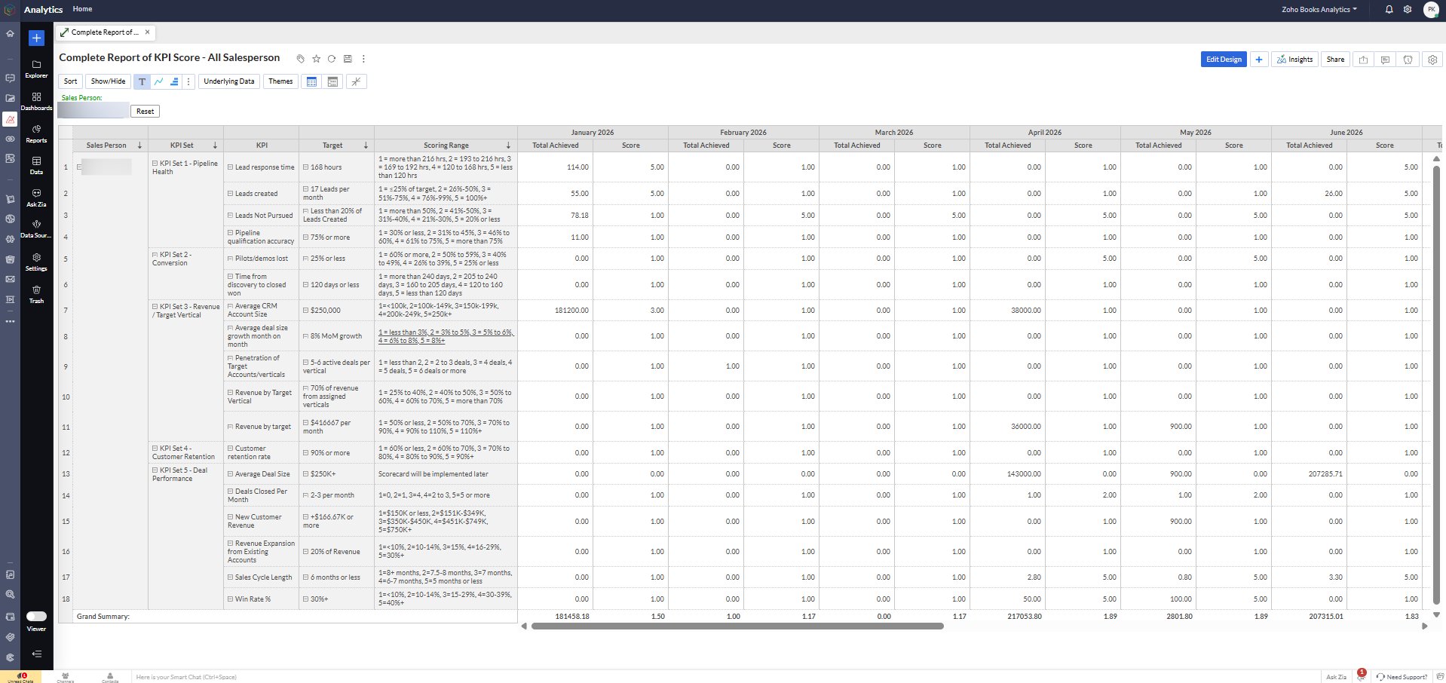
Task: Save the report using the disk icon
Action: (x=348, y=59)
